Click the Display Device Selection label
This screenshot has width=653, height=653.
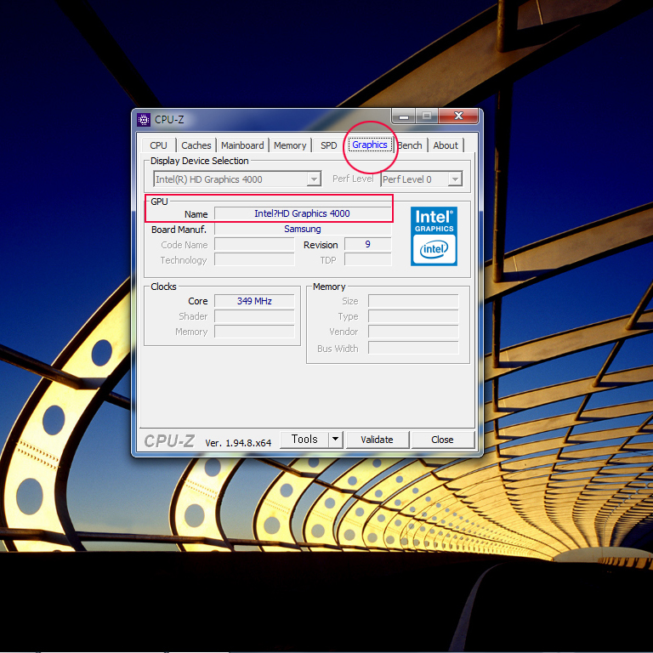tap(199, 161)
